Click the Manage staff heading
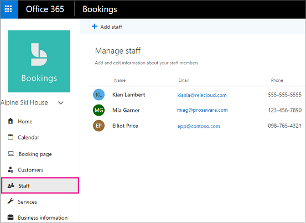The width and height of the screenshot is (306, 223). coord(118,51)
